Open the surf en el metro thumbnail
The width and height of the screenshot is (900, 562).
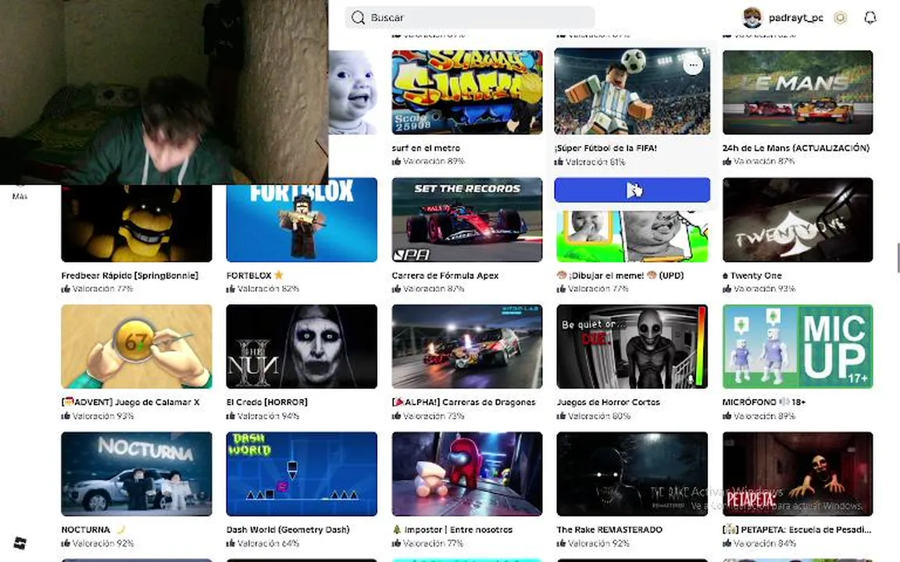(x=466, y=92)
